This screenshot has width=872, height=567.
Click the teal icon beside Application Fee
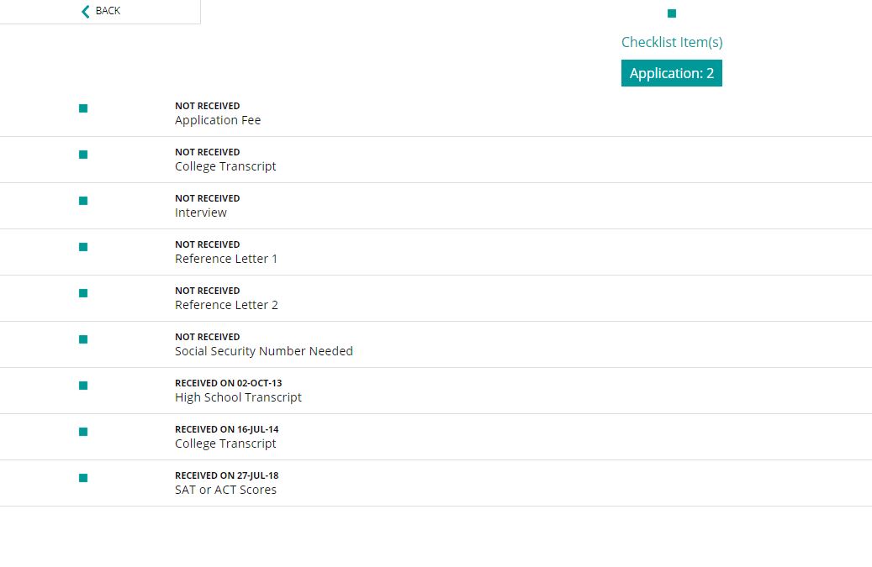tap(83, 108)
